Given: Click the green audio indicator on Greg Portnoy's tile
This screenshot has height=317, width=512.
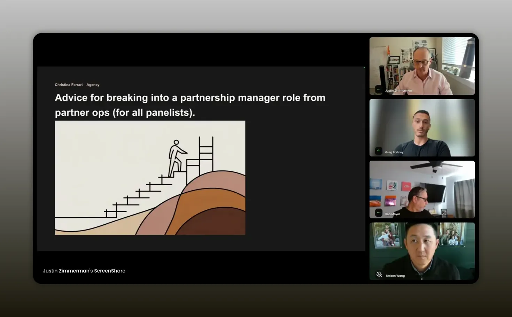Looking at the screenshot, I should [379, 151].
